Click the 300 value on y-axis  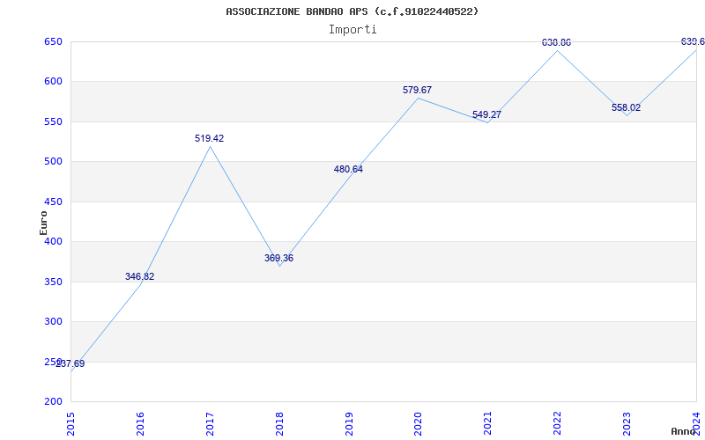pos(53,322)
